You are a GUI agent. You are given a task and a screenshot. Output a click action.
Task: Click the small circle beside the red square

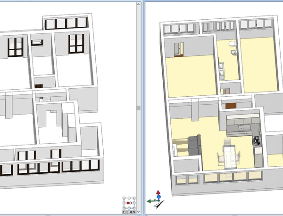tap(131, 203)
